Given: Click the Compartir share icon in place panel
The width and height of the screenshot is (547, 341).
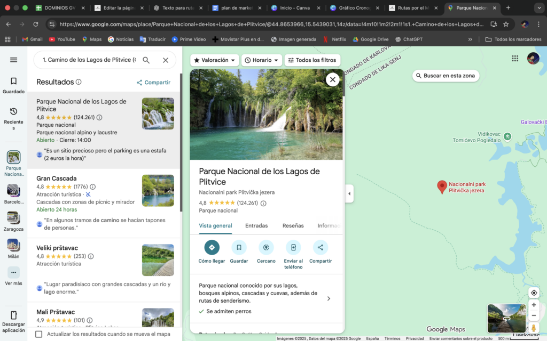Looking at the screenshot, I should coord(321,247).
